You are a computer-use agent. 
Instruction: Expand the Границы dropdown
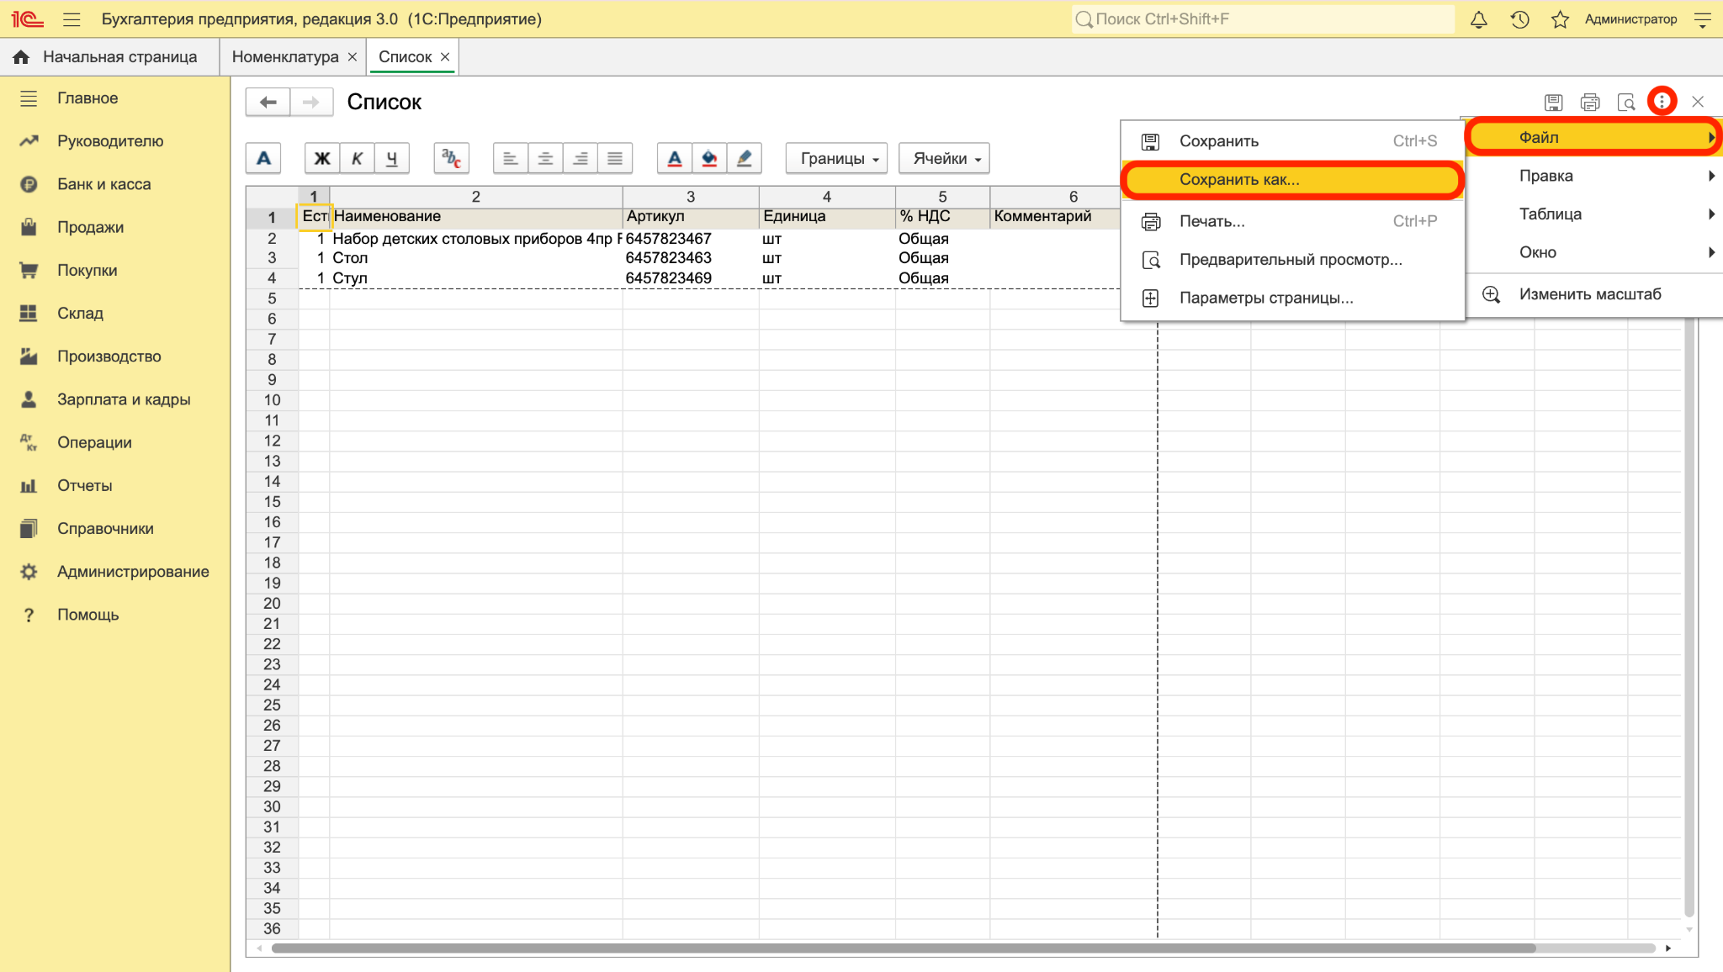pos(836,158)
